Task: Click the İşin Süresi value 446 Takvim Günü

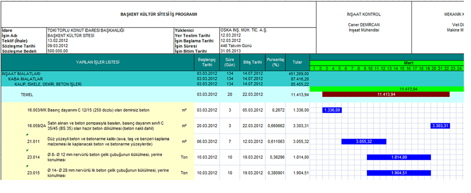Action: (x=236, y=46)
